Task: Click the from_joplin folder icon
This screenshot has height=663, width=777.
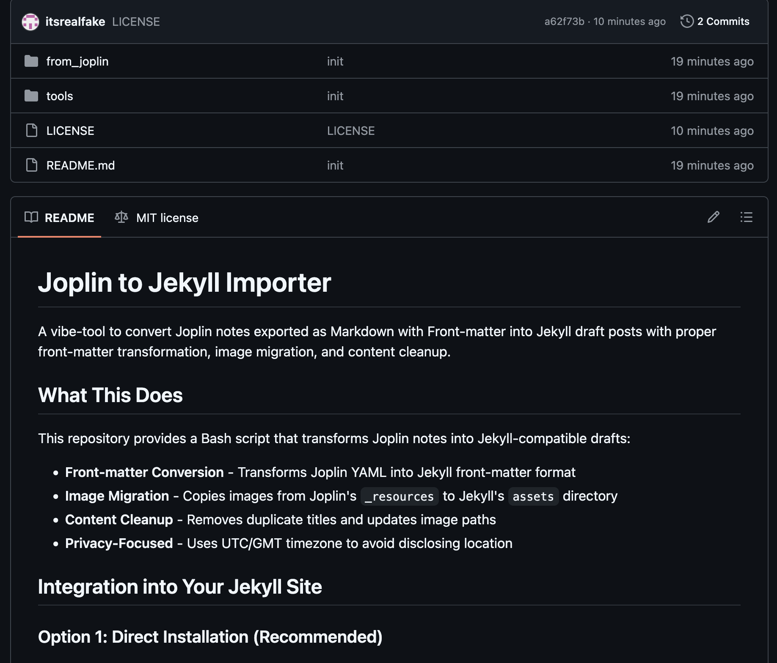Action: click(31, 61)
